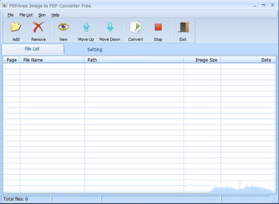The width and height of the screenshot is (279, 204).
Task: Switch to the Setting tab
Action: (95, 50)
